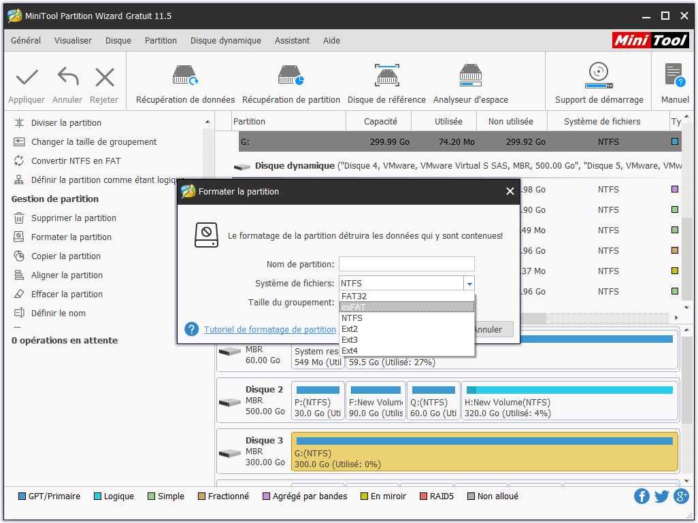This screenshot has width=698, height=523.
Task: Close the Formater la partition dialog
Action: (510, 192)
